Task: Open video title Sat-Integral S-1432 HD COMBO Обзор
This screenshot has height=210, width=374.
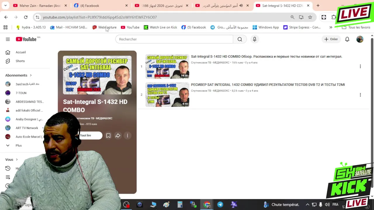Action: click(266, 57)
